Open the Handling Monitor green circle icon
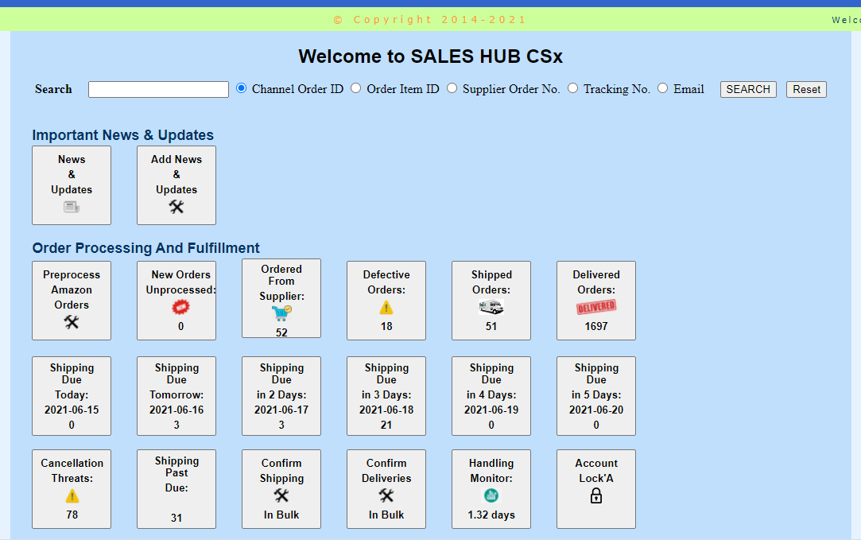This screenshot has width=861, height=540. point(491,495)
